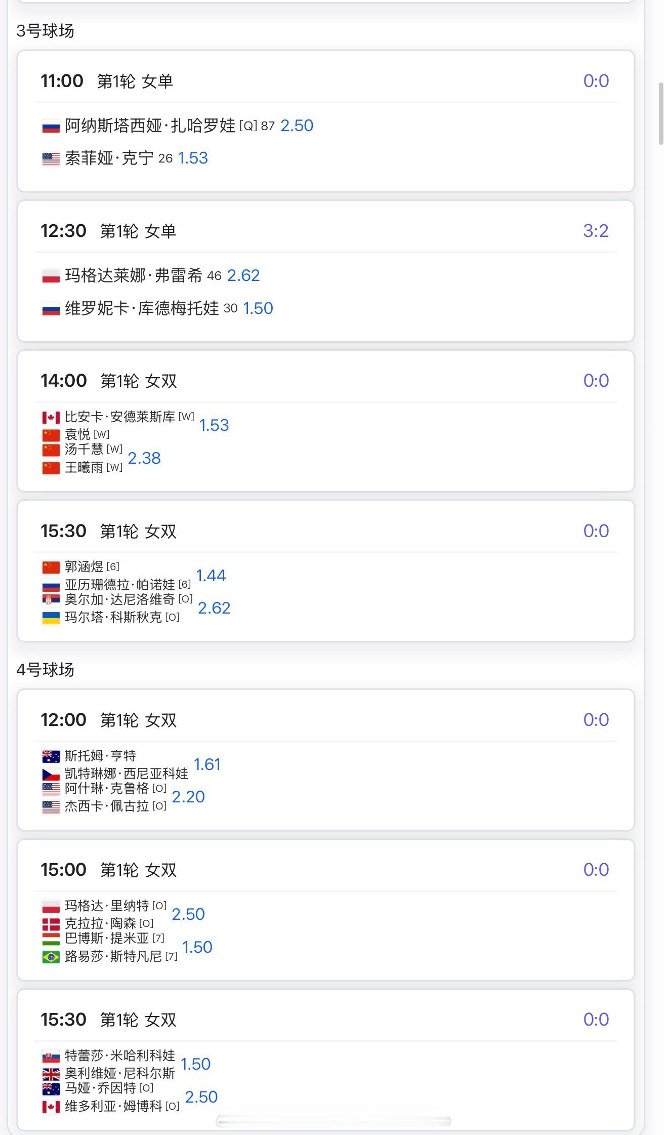This screenshot has width=668, height=1135.
Task: Click the Ukrainian flag beside 玛尔塔·科斯秋克
Action: (51, 618)
